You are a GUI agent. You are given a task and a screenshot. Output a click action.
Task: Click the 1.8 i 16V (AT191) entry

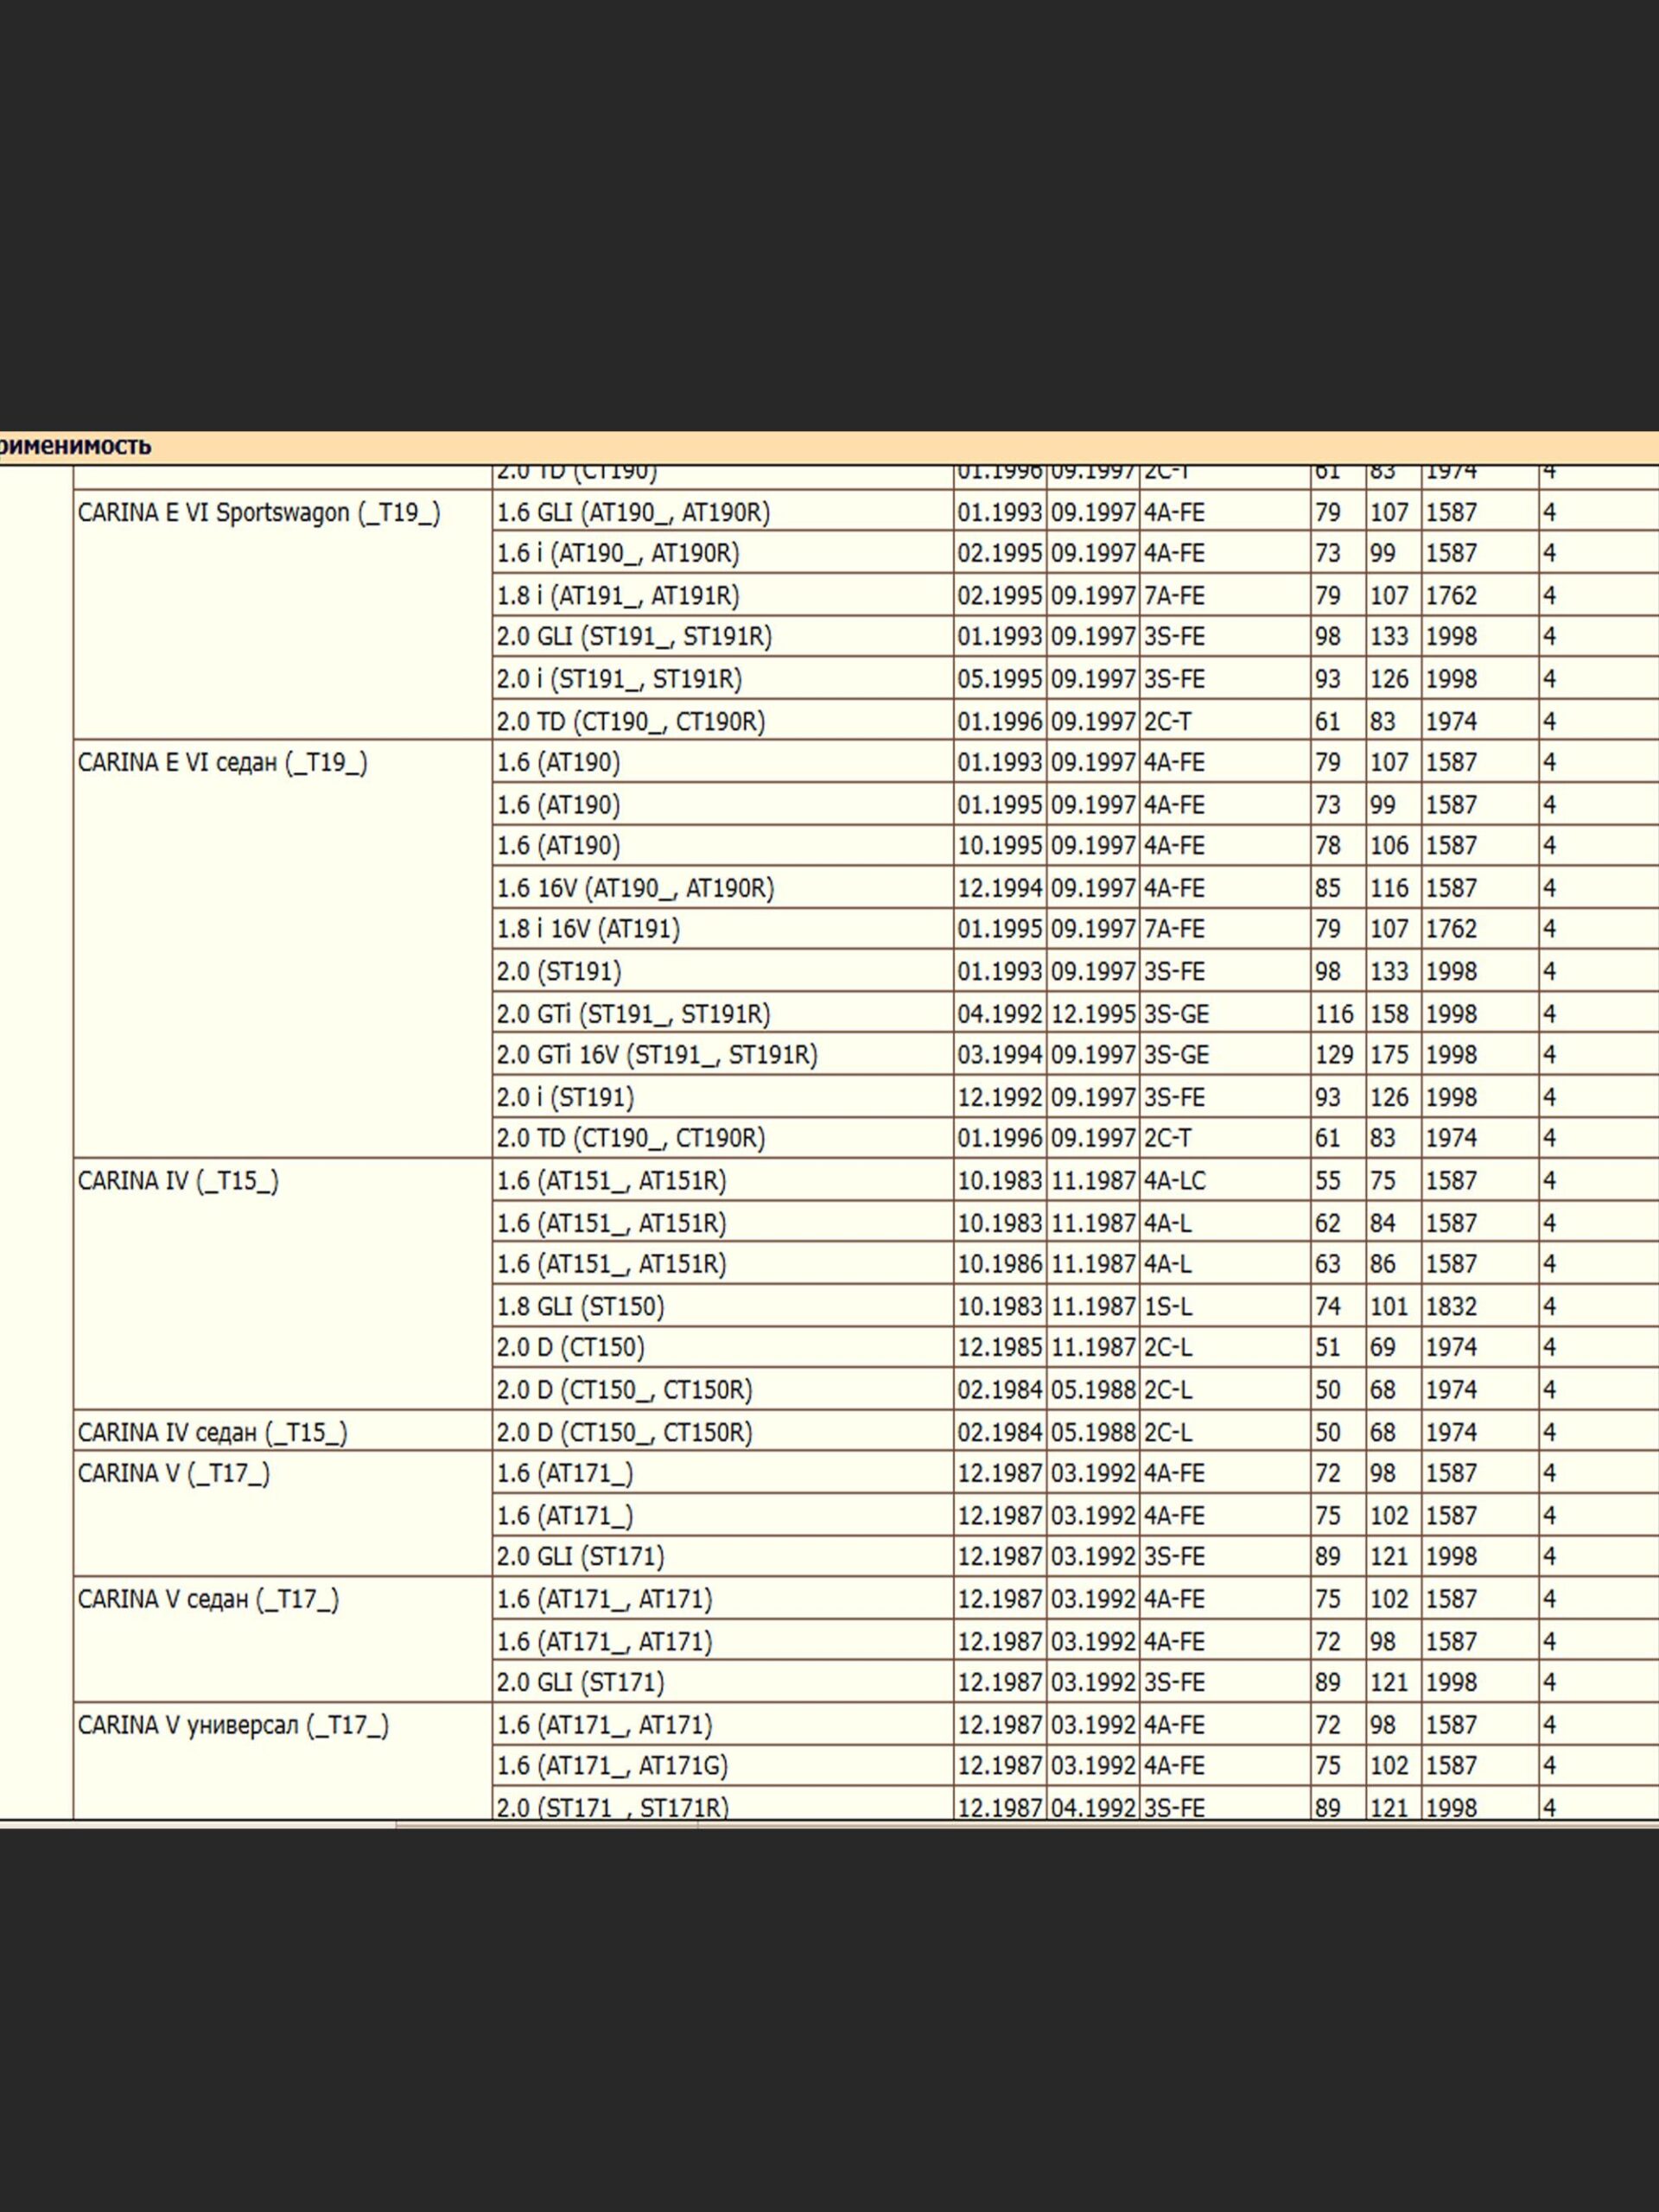[x=588, y=929]
